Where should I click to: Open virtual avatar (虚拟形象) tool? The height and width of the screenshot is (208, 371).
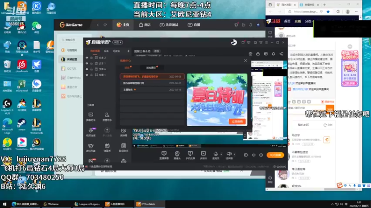pos(90,147)
